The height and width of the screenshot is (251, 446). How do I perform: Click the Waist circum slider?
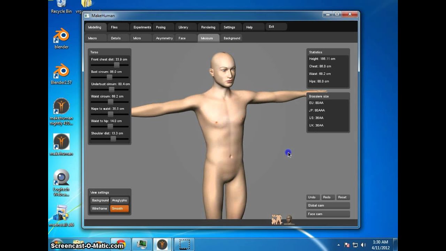(x=110, y=102)
